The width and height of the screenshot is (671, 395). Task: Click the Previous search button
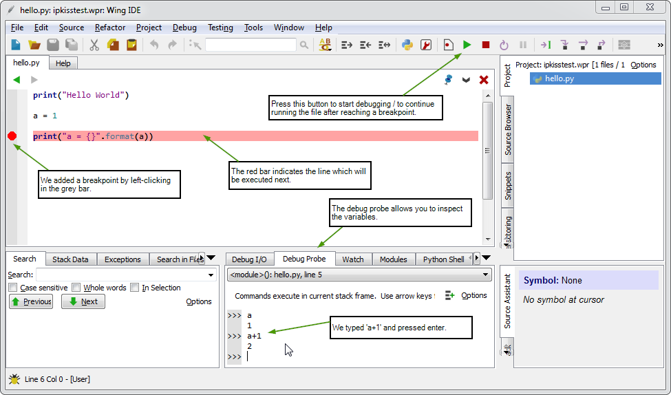[x=31, y=301]
